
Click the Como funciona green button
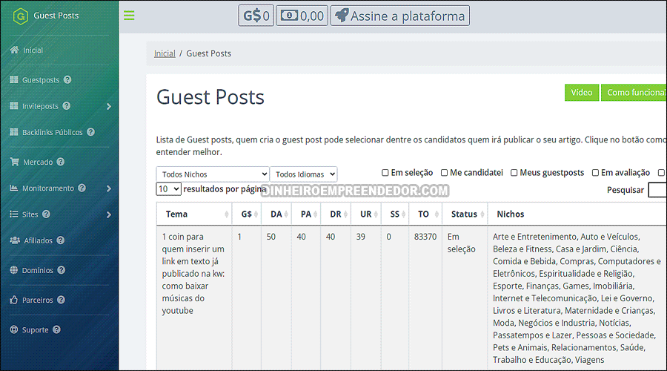click(634, 93)
